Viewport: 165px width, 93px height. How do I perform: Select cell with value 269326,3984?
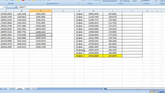tap(7, 47)
